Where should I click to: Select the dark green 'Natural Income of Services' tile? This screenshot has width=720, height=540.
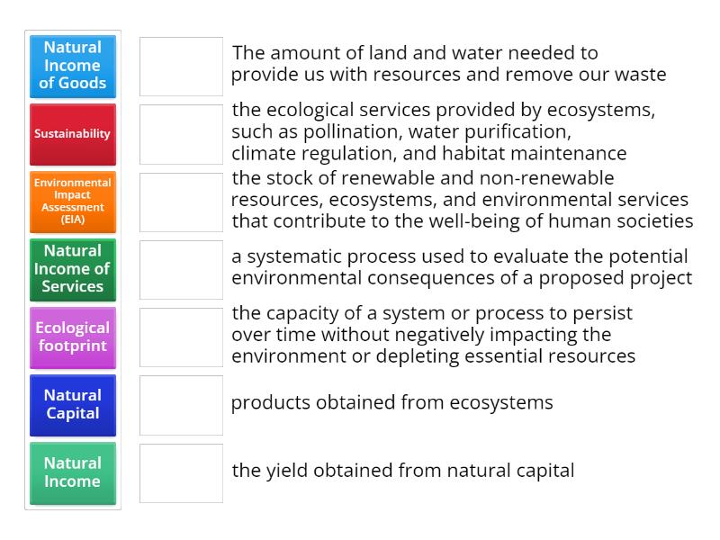(72, 269)
